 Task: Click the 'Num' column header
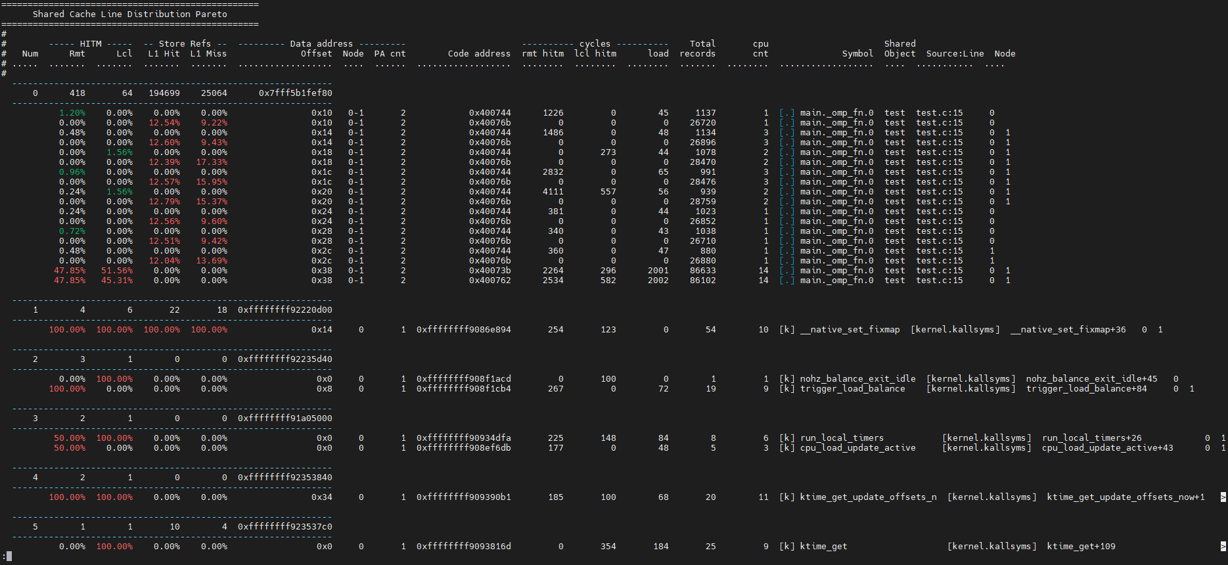click(x=30, y=54)
